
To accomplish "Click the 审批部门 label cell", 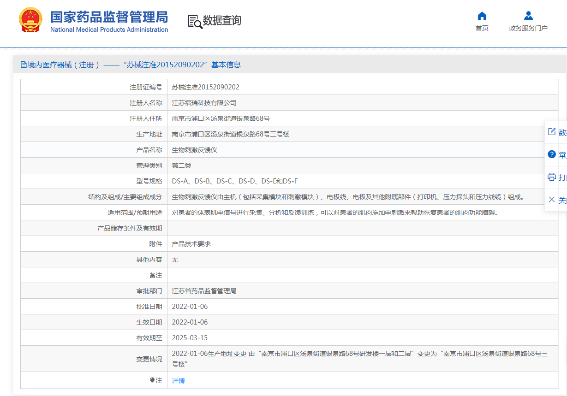I will coord(94,291).
